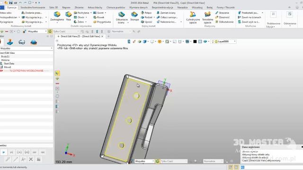Screen dimensions: 303x170
Task: Click the Odkształcenie deform tool
Action: (224, 22)
